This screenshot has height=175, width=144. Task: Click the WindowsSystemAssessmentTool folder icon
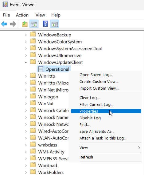pos(33,48)
